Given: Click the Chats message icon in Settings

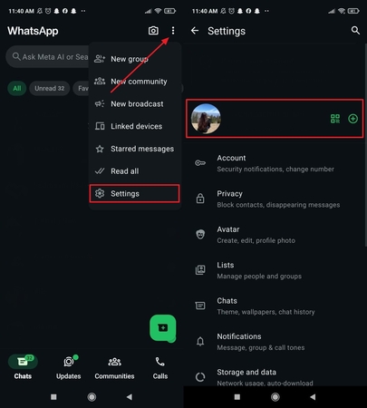Looking at the screenshot, I should [200, 306].
